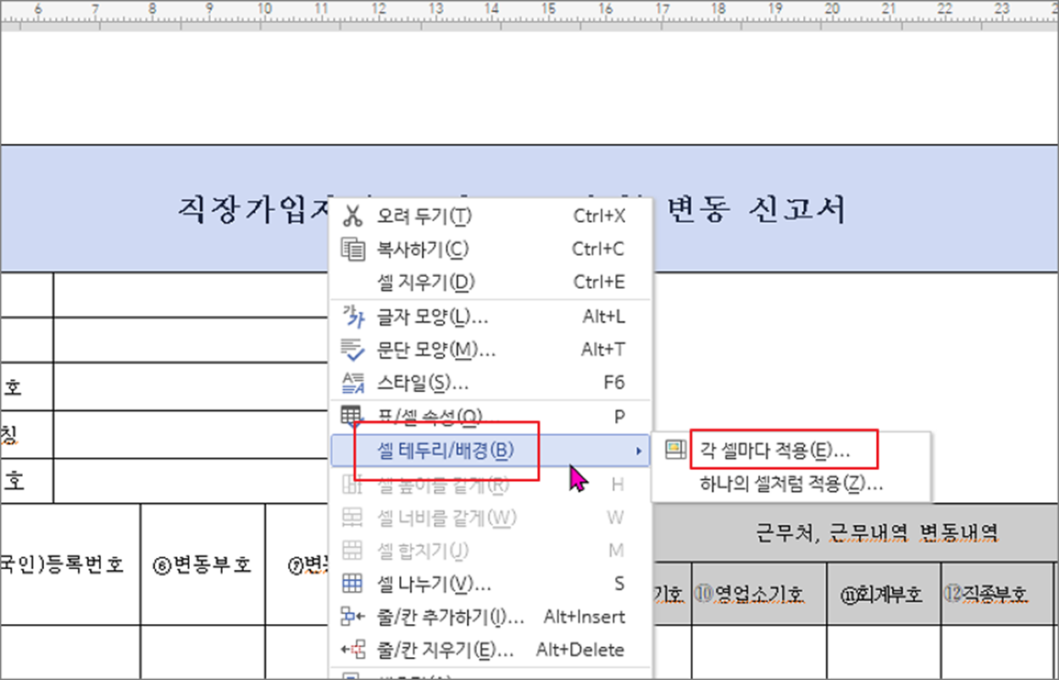Click the Table/Cell properties (표/셀 속성) icon

pos(352,416)
